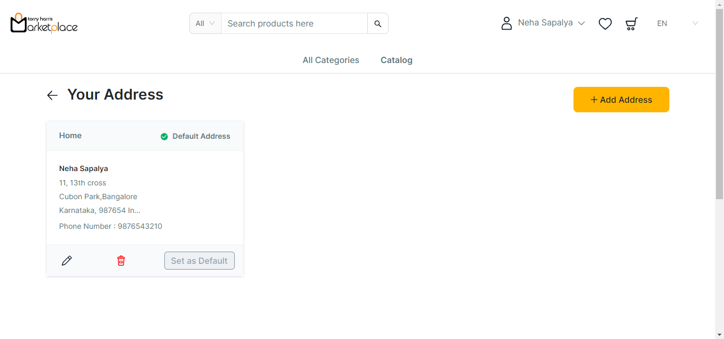Go to the Catalog menu item

[x=396, y=60]
